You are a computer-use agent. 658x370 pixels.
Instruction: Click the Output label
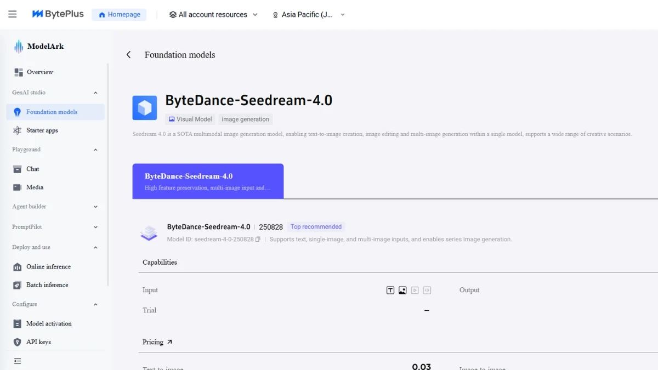point(469,290)
